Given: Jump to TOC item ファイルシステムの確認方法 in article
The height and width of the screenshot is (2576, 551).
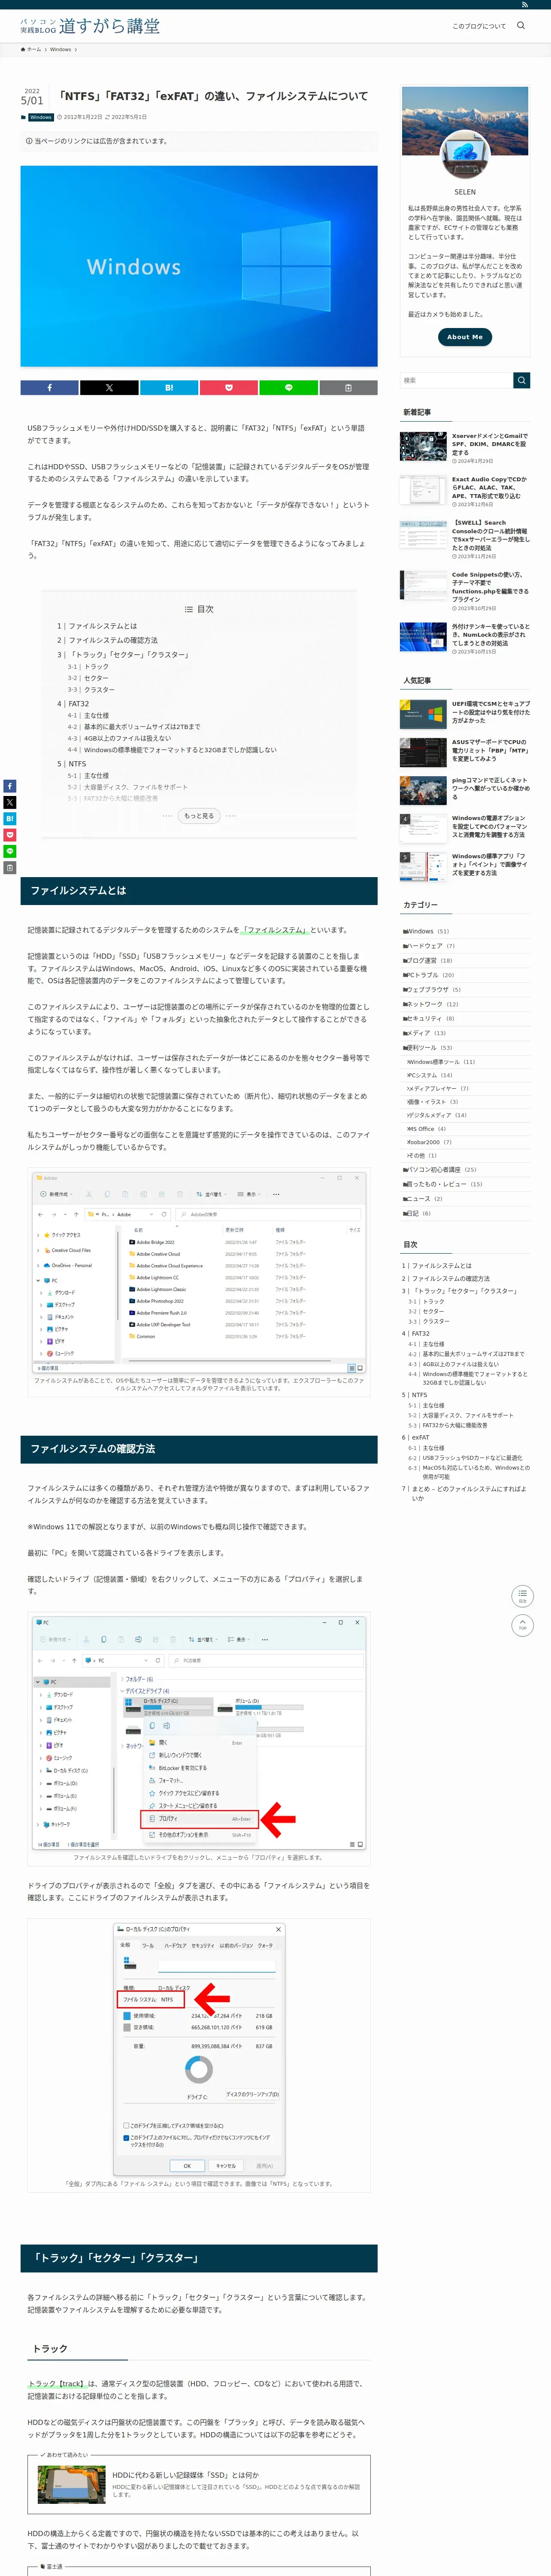Looking at the screenshot, I should coord(107,640).
